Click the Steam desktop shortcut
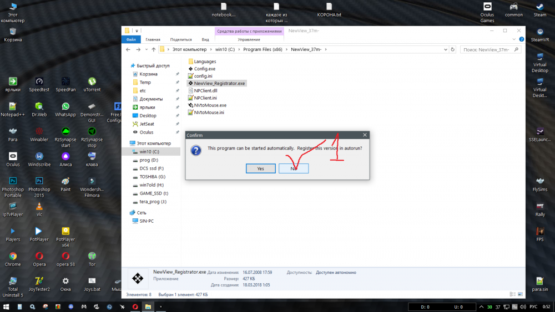The height and width of the screenshot is (312, 555). point(540,10)
